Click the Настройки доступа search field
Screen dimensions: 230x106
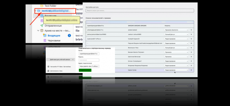coord(140,11)
